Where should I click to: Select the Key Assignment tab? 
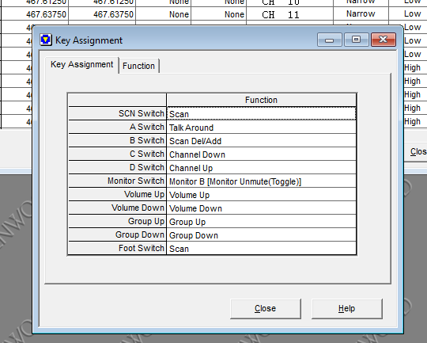81,64
